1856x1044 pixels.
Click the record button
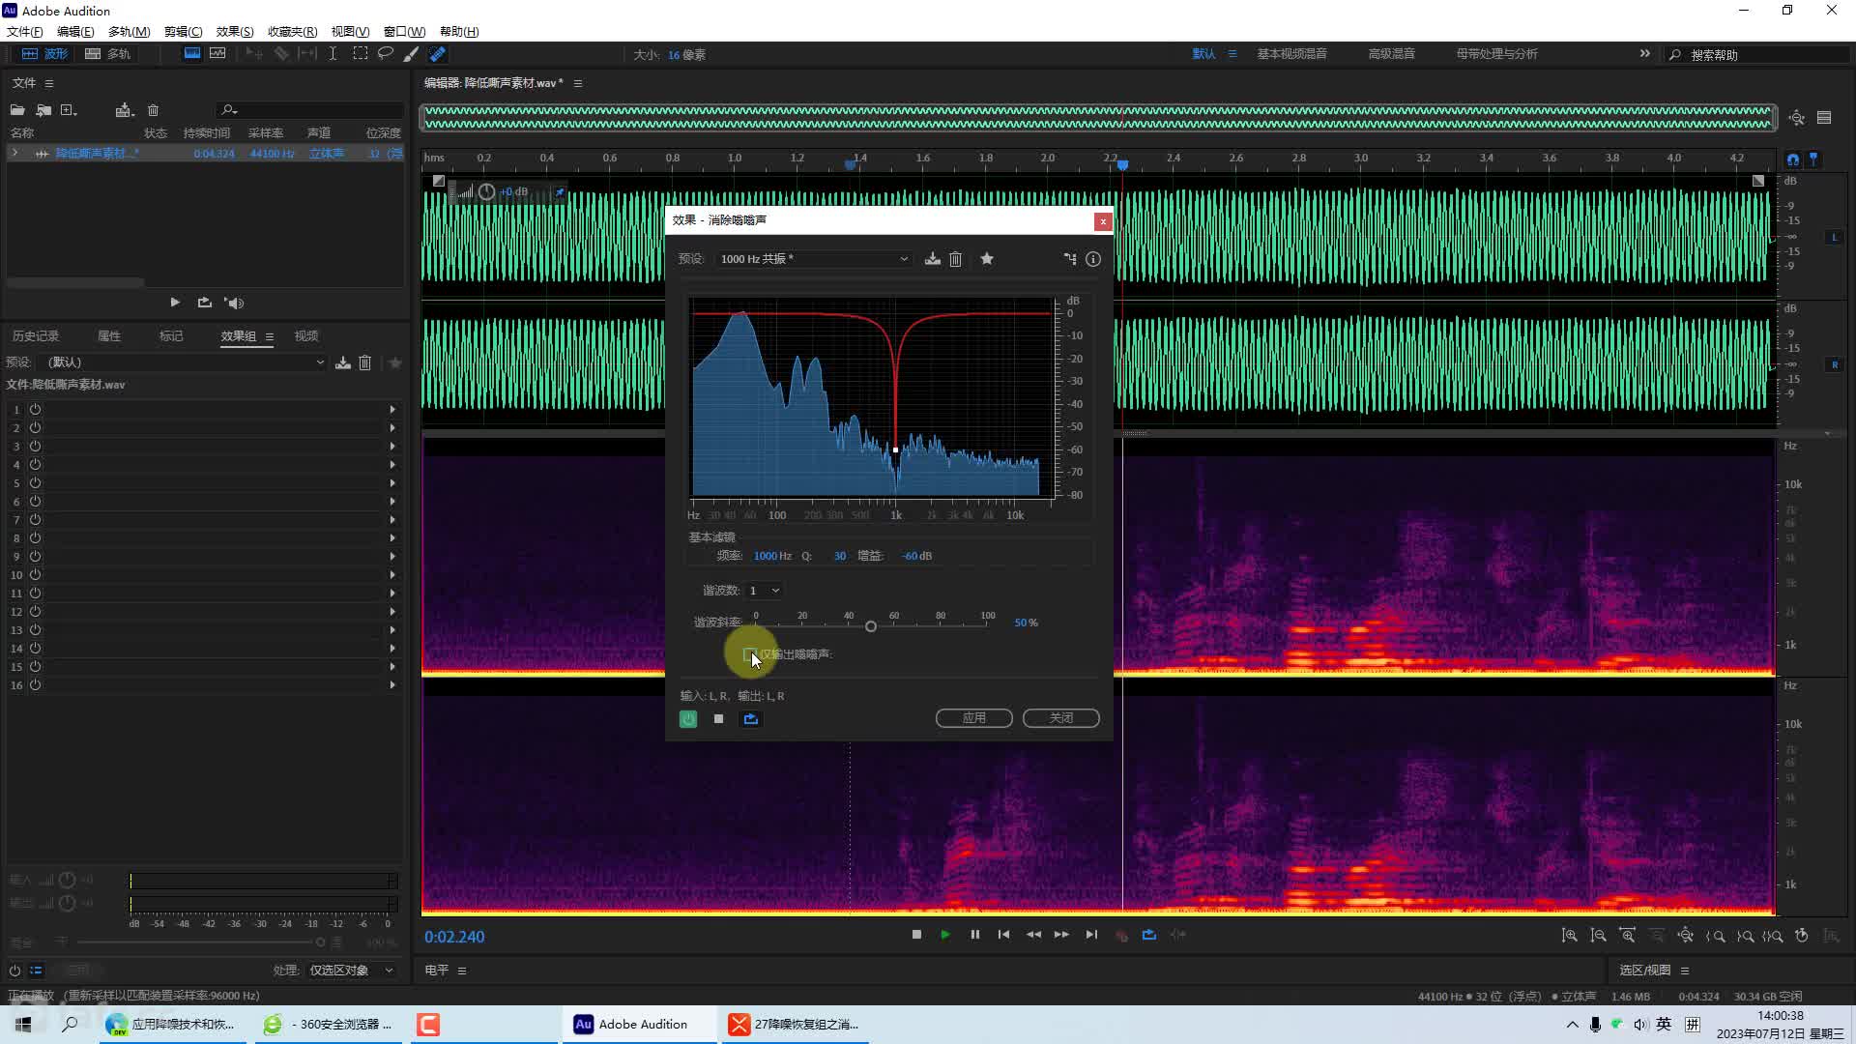click(x=1121, y=935)
